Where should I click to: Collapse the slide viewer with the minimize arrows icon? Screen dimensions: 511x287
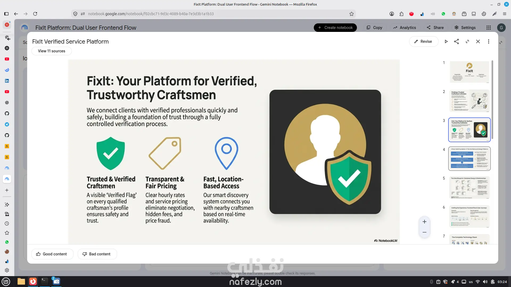pos(467,41)
